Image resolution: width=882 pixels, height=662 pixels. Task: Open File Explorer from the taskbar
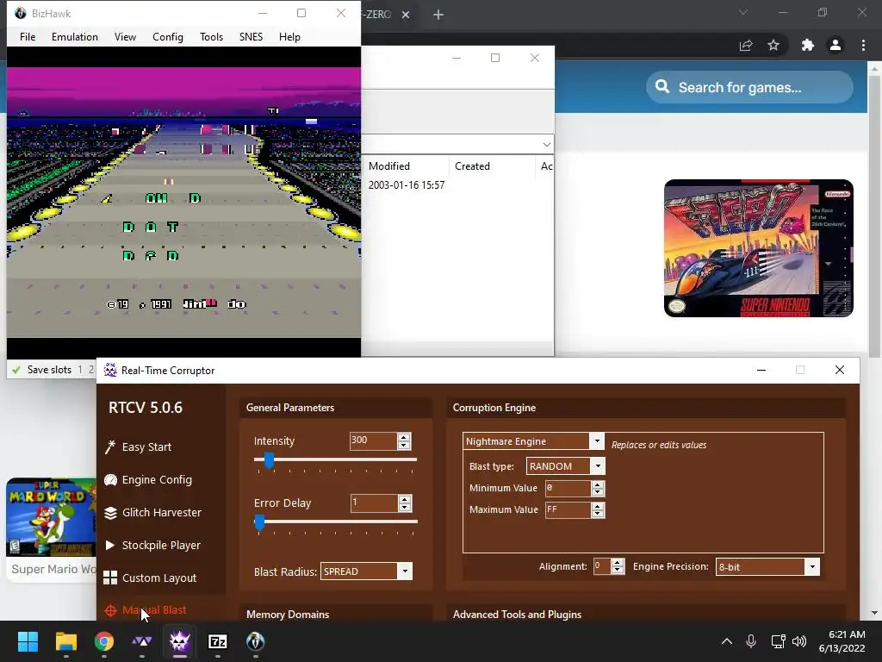(65, 641)
